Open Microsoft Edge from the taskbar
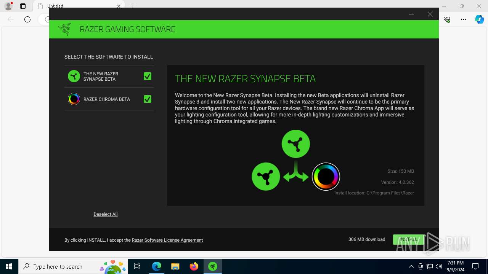This screenshot has height=274, width=488. click(157, 266)
